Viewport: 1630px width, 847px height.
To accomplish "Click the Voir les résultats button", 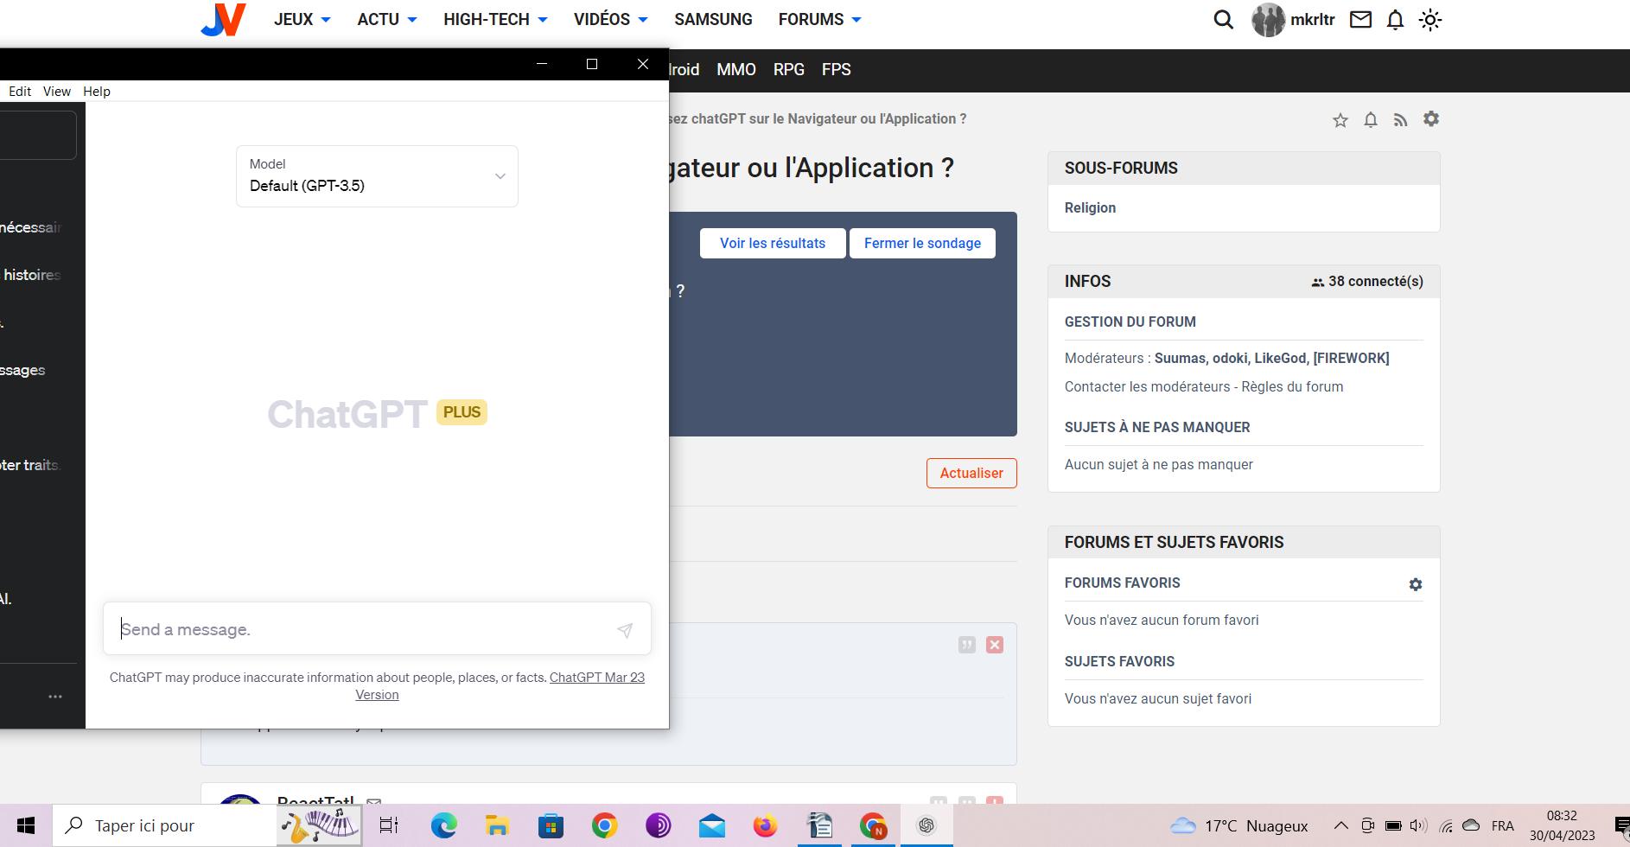I will 773,244.
